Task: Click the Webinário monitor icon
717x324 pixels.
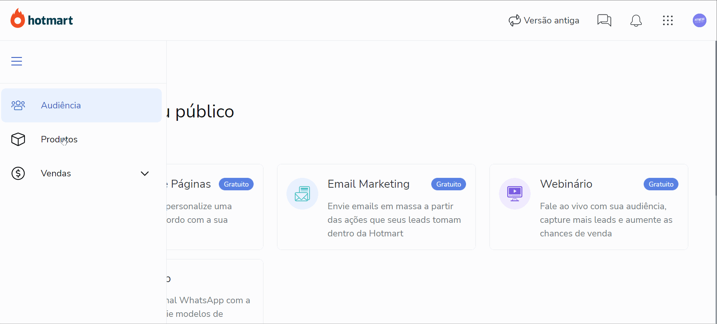Action: coord(515,194)
